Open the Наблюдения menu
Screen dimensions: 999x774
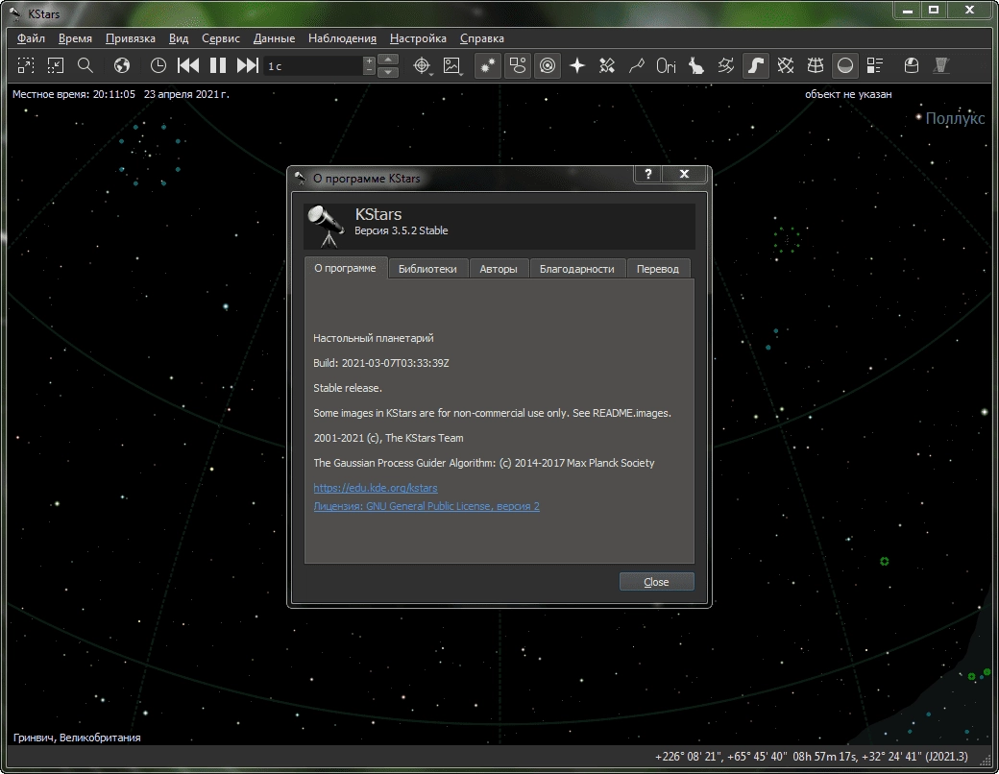pyautogui.click(x=342, y=38)
